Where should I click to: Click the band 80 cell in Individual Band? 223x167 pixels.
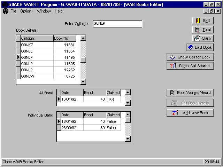click(x=95, y=128)
